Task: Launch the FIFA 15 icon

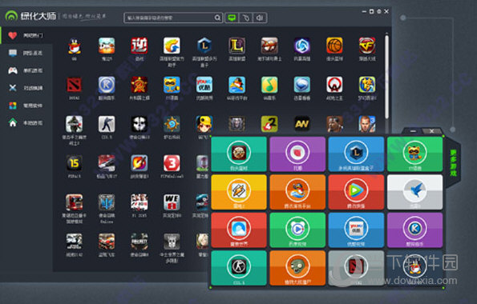Action: (x=75, y=163)
